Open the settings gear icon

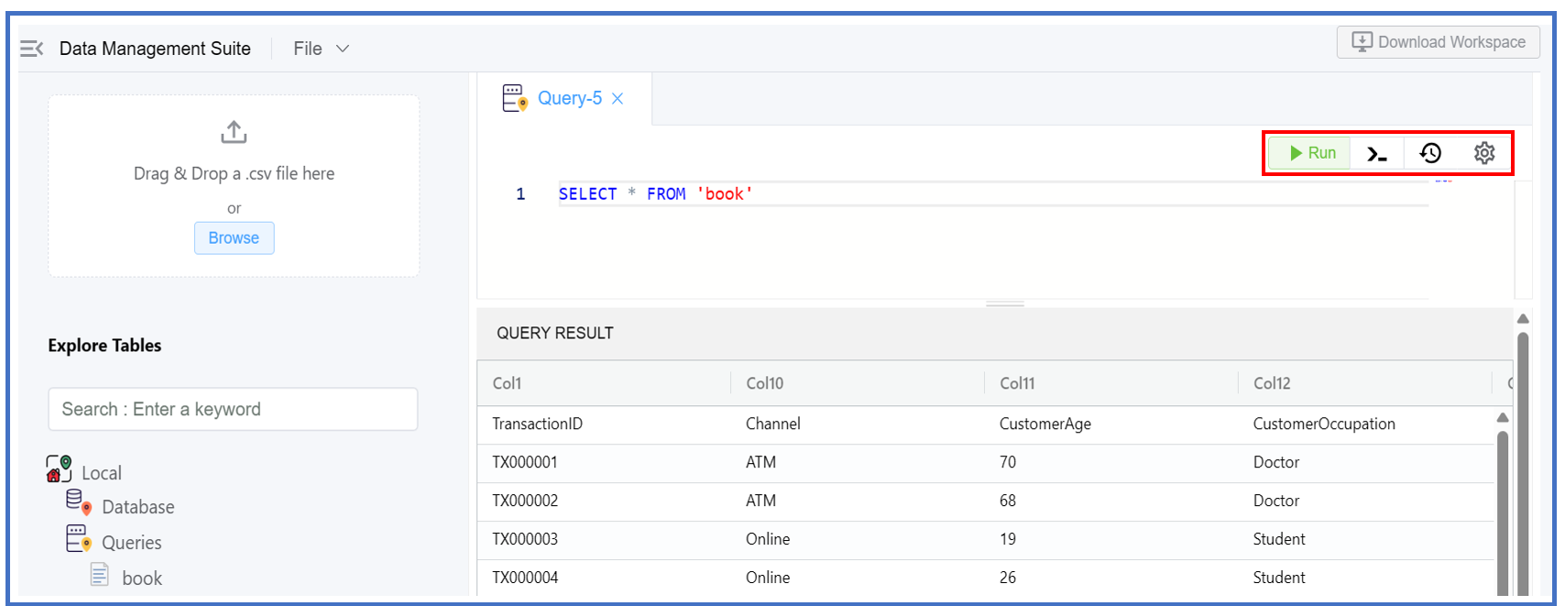1484,153
